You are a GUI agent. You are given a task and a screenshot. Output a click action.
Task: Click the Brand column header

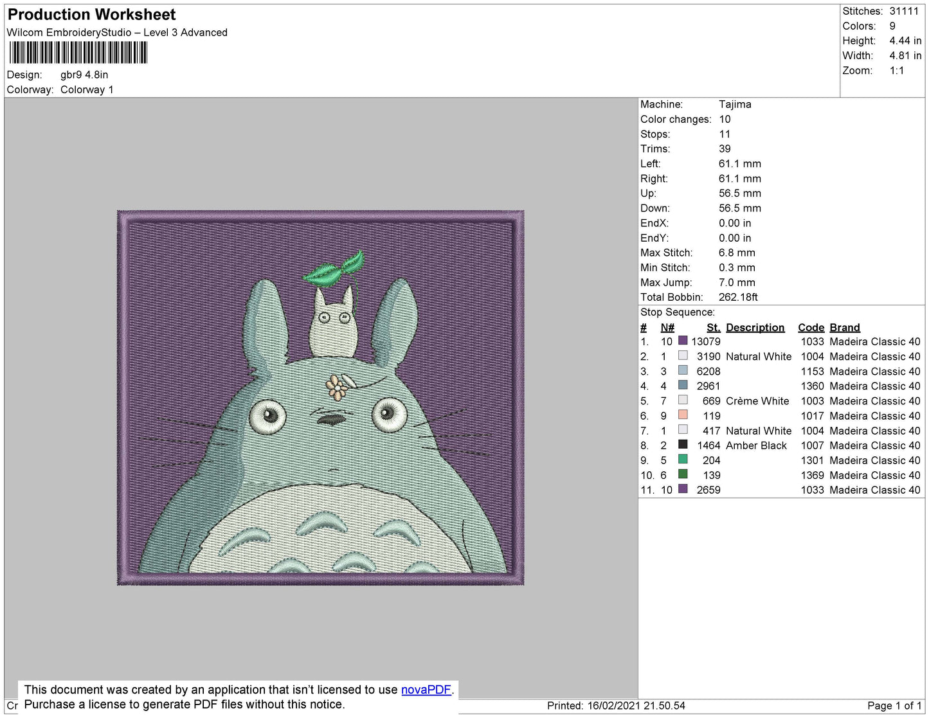click(844, 327)
